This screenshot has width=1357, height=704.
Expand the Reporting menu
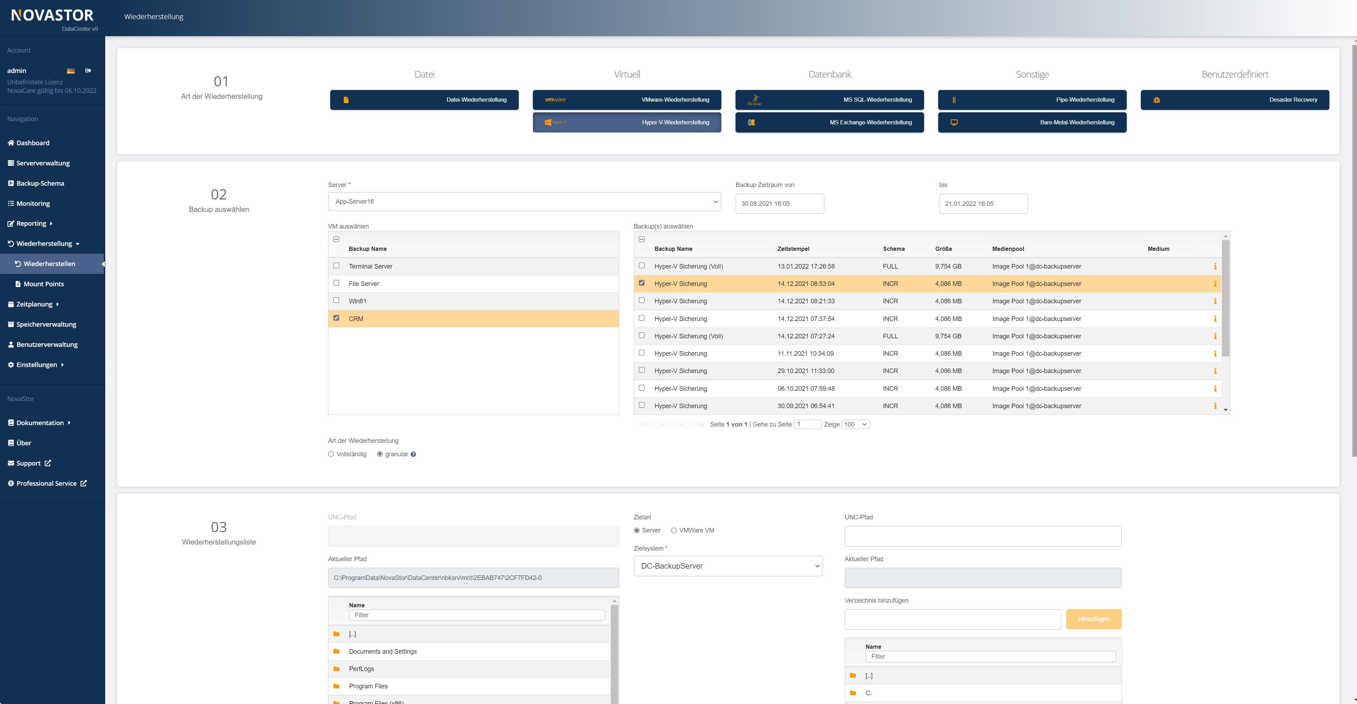coord(30,224)
